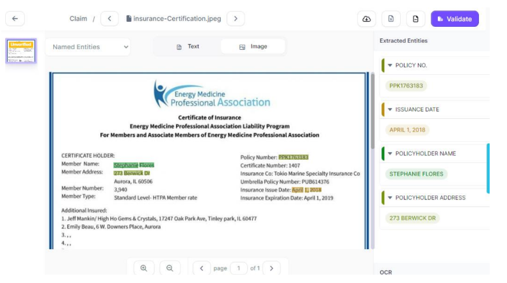The width and height of the screenshot is (507, 283).
Task: Zoom in on the document
Action: (144, 268)
